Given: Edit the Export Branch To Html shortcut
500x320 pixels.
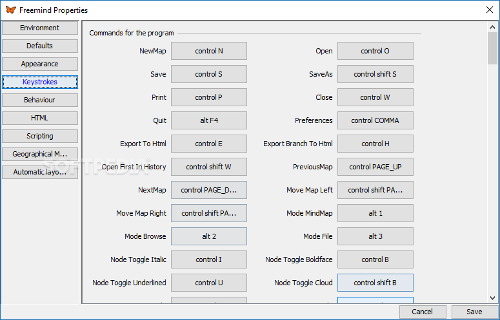Looking at the screenshot, I should (x=375, y=144).
